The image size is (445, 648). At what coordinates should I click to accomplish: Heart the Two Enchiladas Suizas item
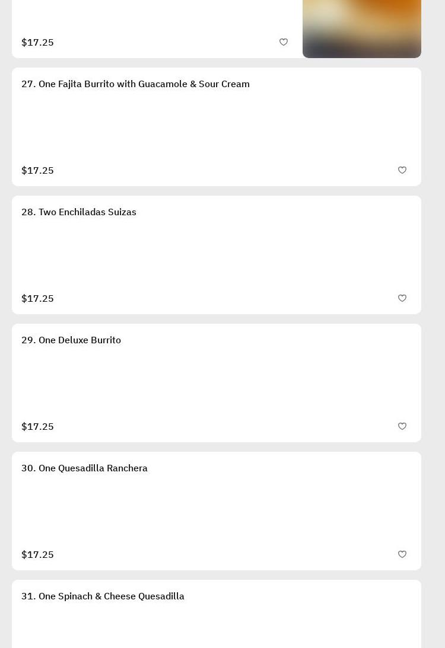(x=402, y=298)
